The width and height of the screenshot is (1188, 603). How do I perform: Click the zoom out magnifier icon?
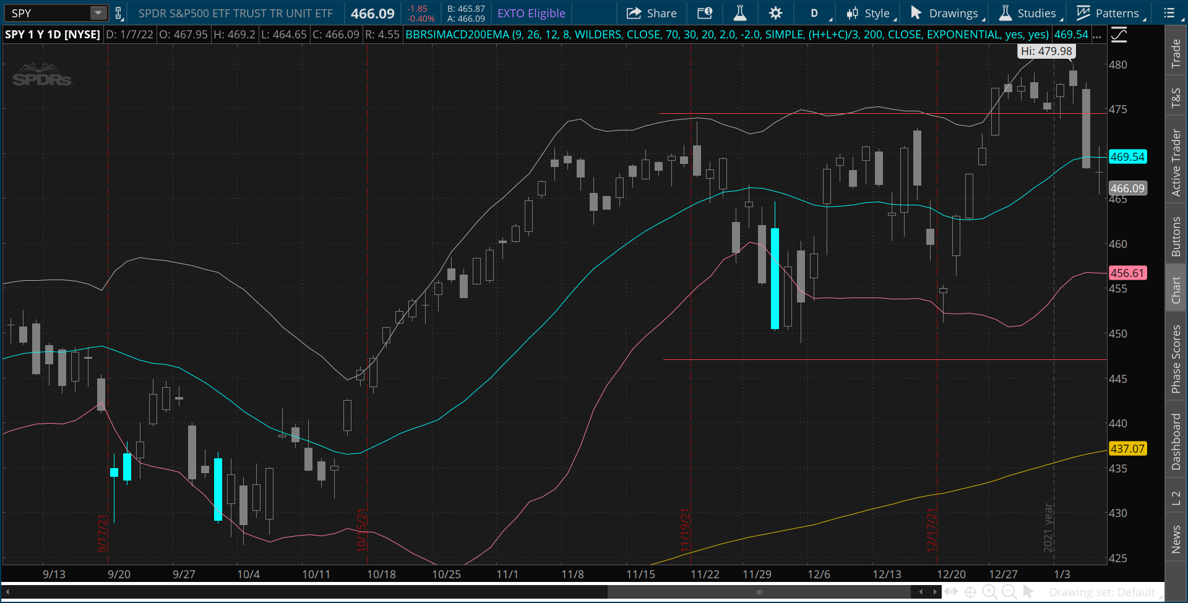(x=1009, y=592)
